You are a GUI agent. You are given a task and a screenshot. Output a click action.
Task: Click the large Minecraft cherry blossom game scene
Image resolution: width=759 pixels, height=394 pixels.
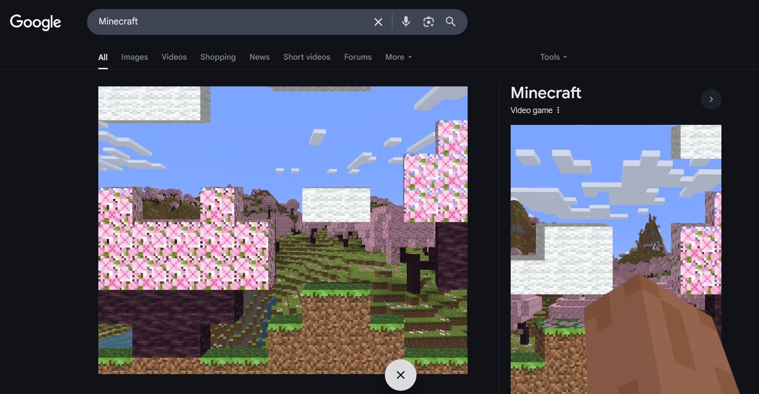coord(283,230)
